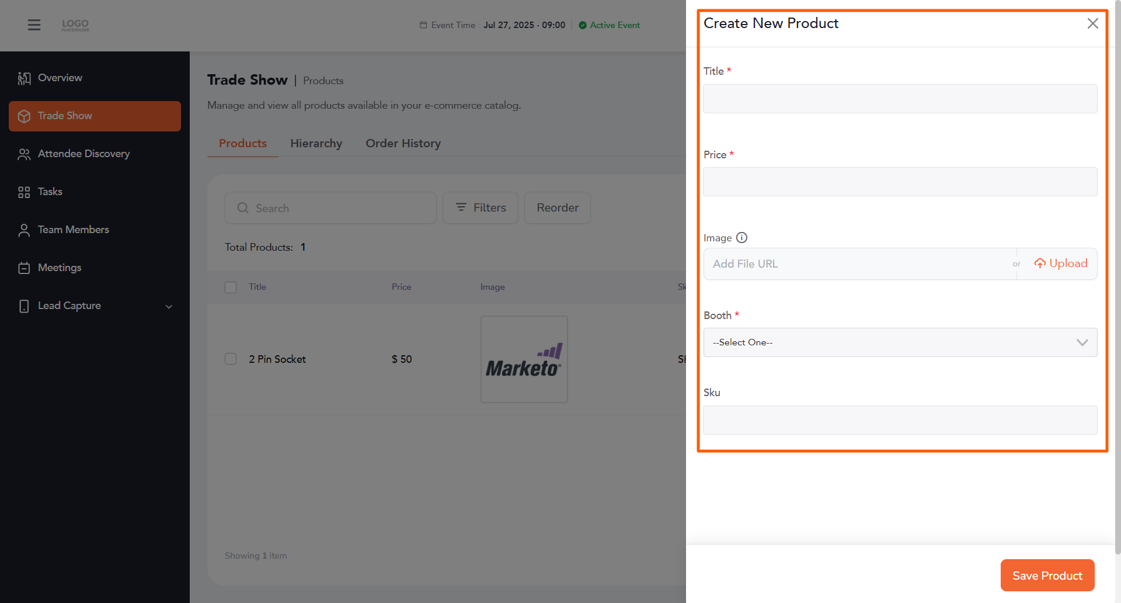Toggle the select-all checkbox in table header
This screenshot has height=603, width=1121.
231,287
